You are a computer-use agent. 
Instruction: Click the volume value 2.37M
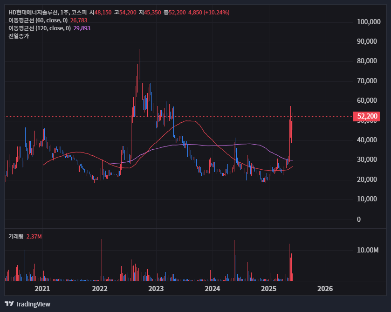click(34, 236)
